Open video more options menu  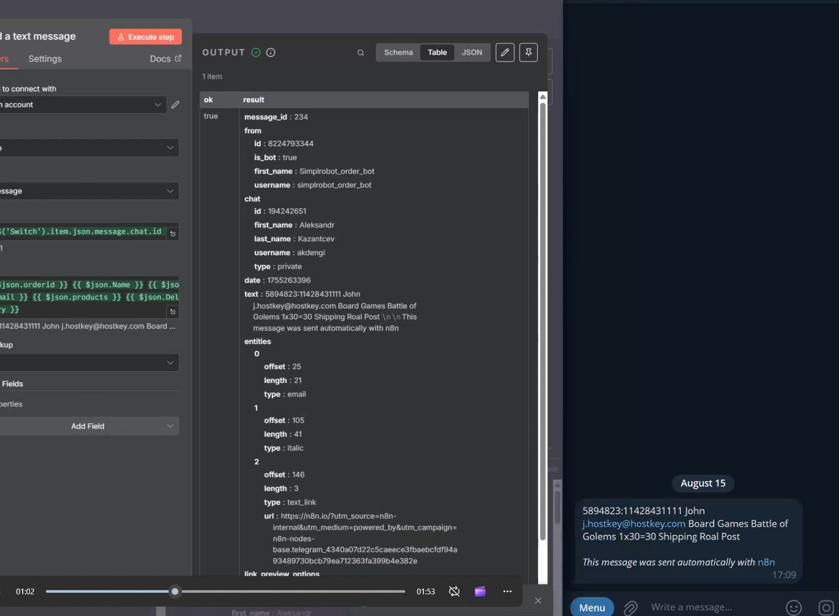click(507, 591)
